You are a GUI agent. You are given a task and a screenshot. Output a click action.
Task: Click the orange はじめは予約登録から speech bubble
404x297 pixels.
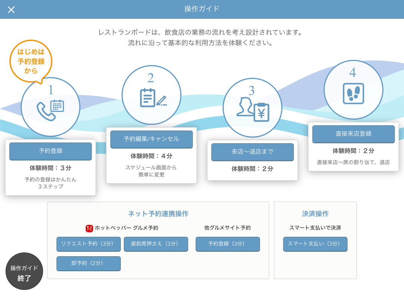(x=31, y=61)
